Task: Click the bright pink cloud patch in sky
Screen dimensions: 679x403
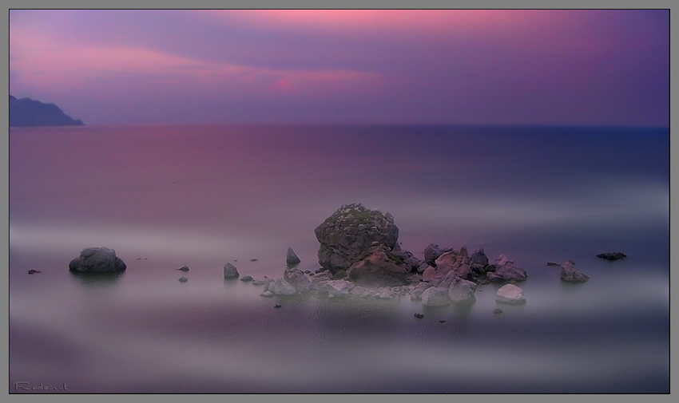Action: 284,83
